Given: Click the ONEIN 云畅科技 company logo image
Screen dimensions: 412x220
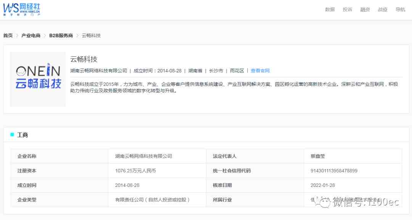Looking at the screenshot, I should coord(38,79).
